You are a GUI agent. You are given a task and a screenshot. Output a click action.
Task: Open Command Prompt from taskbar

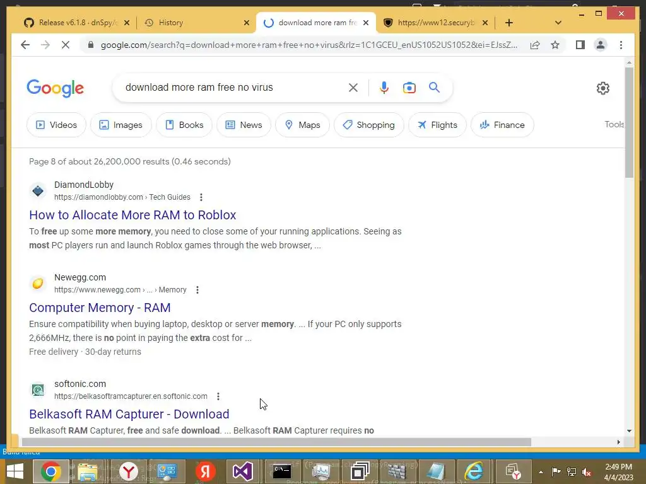[x=282, y=471]
